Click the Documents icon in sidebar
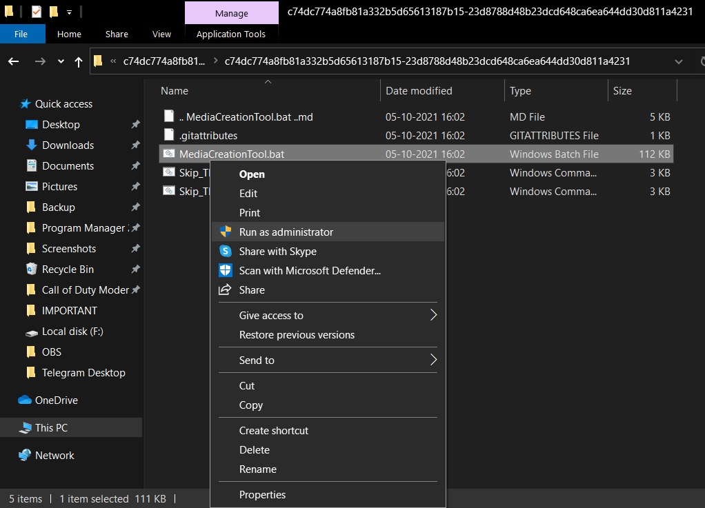 click(x=32, y=165)
